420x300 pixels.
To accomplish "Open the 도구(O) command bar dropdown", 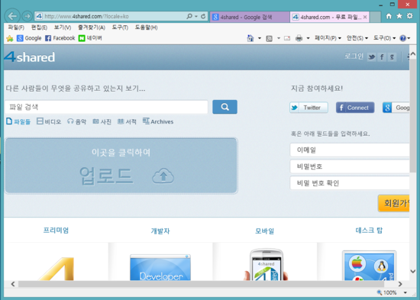I will click(384, 38).
